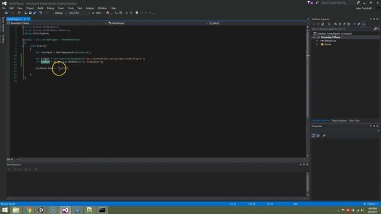Viewport: 381px width, 214px height.
Task: Click the Start debugging button
Action: click(x=96, y=13)
